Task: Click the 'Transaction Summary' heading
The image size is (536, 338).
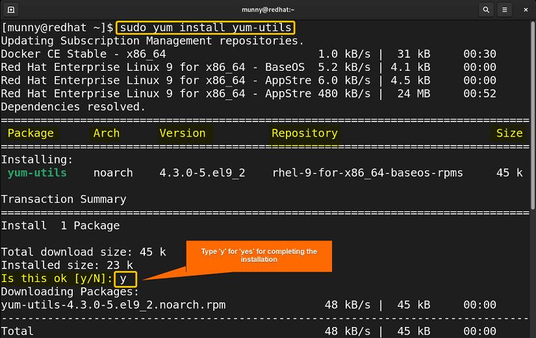Action: [64, 199]
